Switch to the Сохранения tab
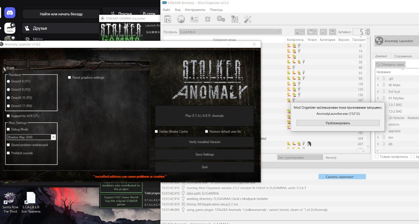 tap(403, 56)
